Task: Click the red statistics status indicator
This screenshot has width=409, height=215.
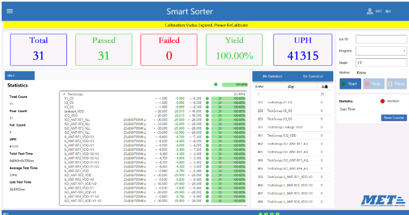Action: (382, 101)
